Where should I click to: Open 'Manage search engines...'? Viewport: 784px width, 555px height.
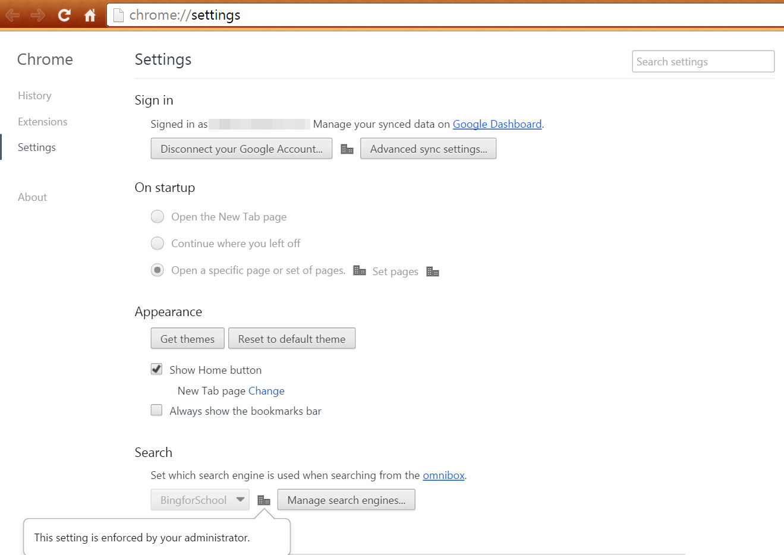346,500
